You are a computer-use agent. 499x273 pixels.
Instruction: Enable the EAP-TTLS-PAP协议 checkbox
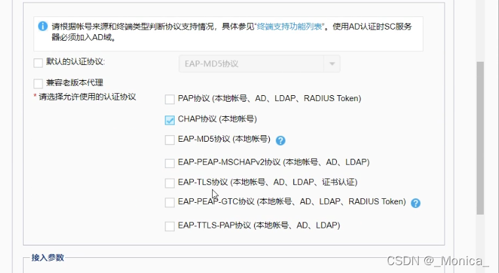169,226
